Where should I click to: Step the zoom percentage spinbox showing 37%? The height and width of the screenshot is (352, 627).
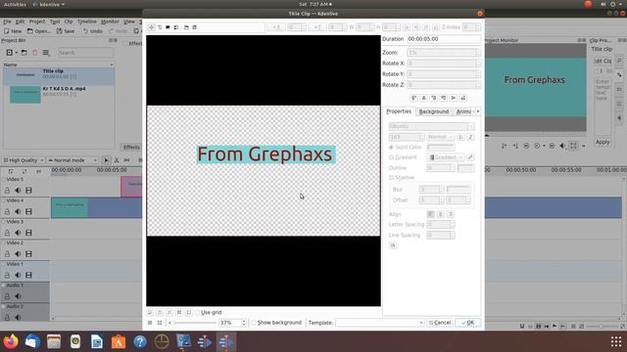click(244, 323)
